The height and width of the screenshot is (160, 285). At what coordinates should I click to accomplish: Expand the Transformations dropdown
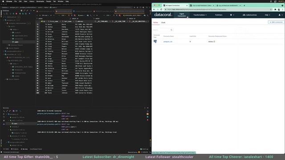pyautogui.click(x=200, y=15)
